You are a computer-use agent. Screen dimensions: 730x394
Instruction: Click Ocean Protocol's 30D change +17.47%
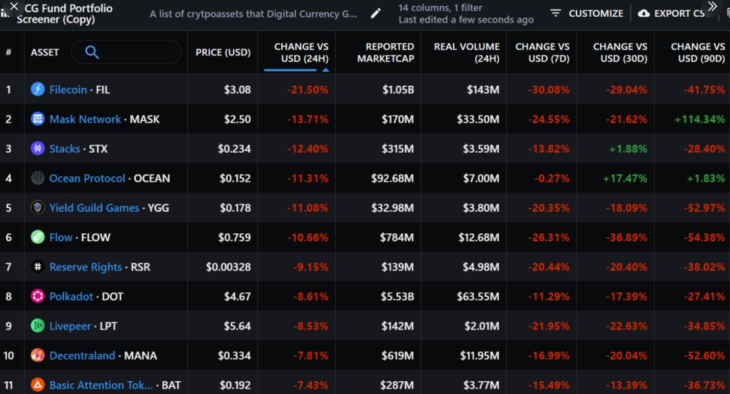pos(625,178)
